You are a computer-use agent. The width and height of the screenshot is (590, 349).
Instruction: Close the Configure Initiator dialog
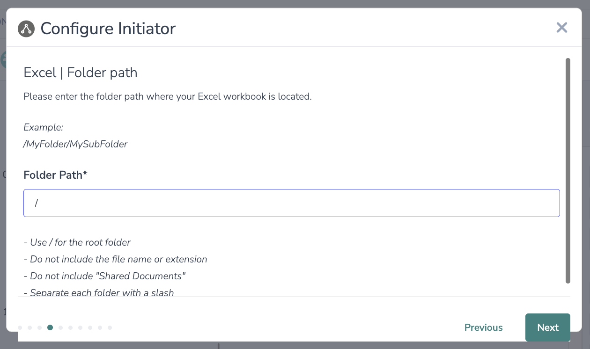(x=561, y=28)
